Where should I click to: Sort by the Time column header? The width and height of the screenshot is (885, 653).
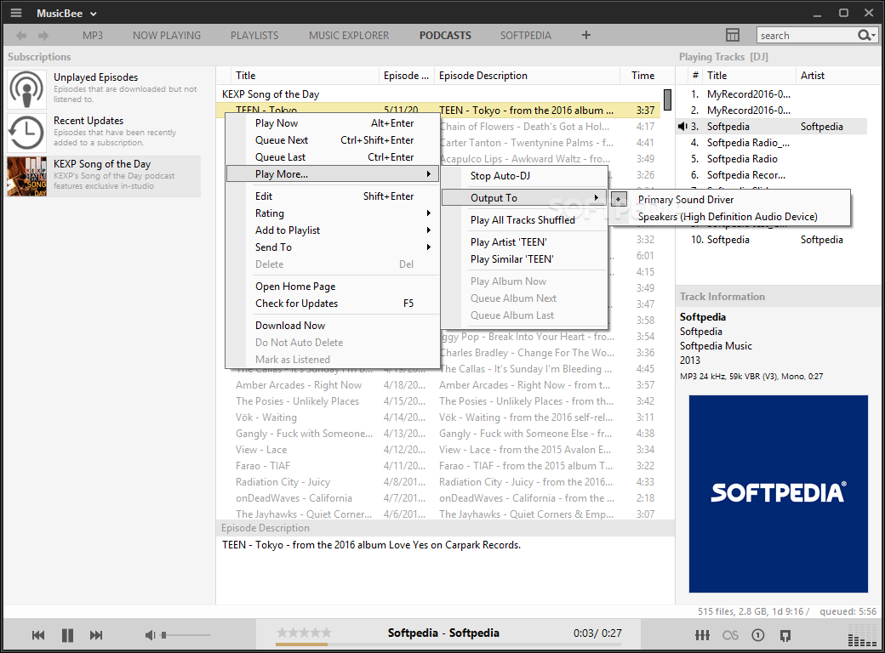point(642,76)
